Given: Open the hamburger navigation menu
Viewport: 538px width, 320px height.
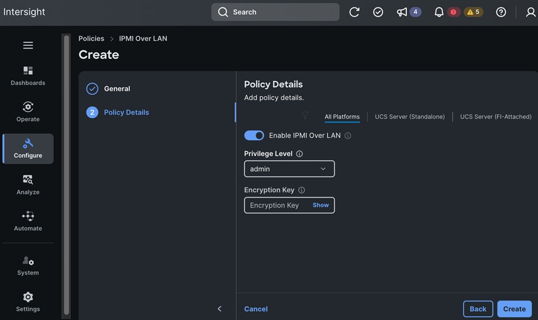Looking at the screenshot, I should [28, 45].
